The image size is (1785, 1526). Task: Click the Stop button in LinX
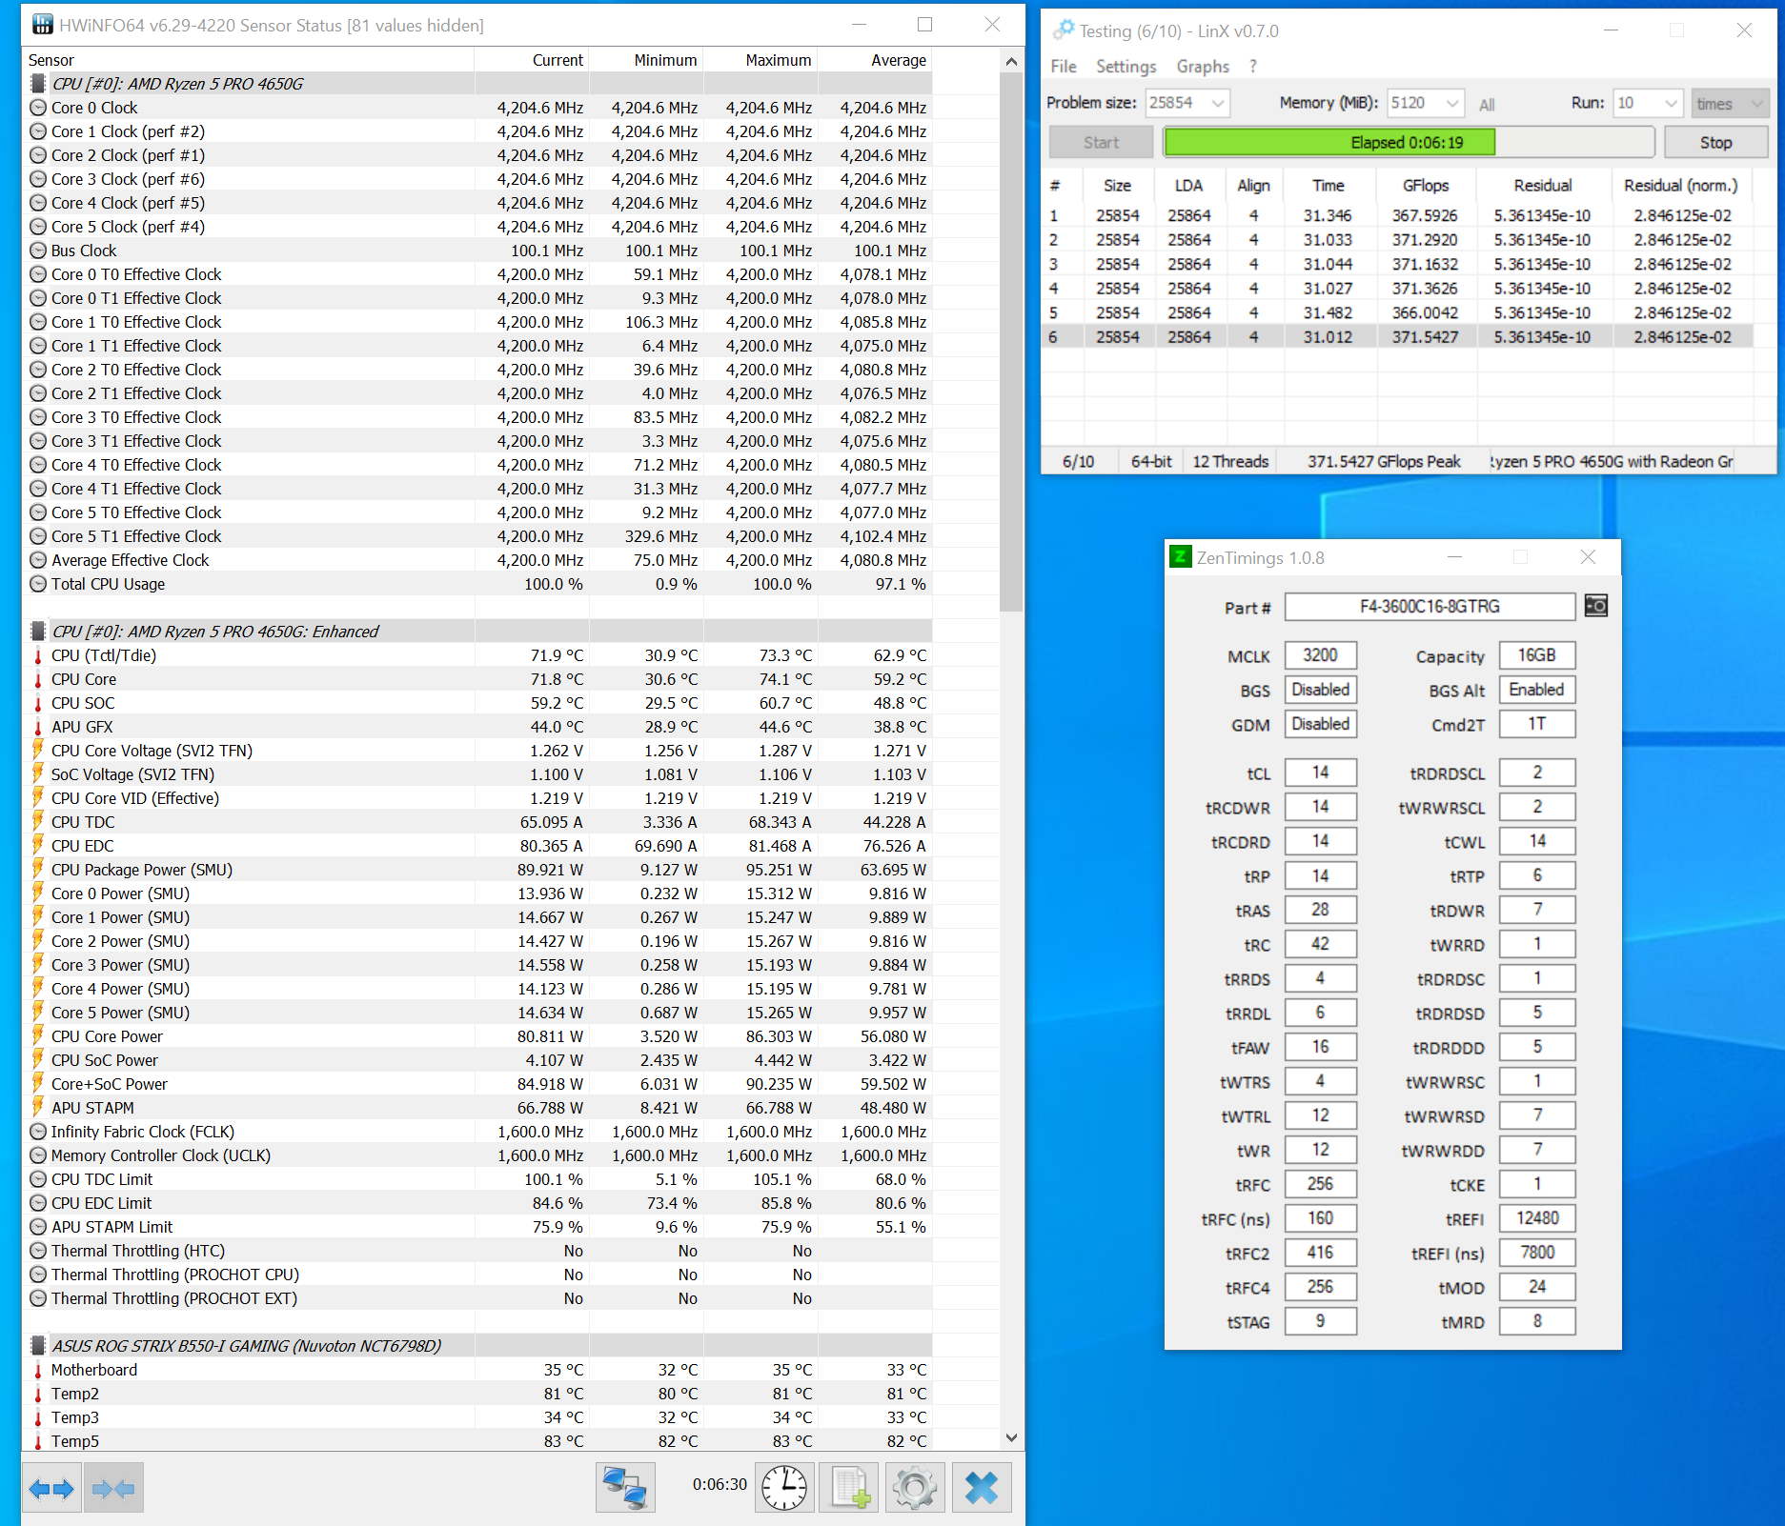click(1715, 142)
